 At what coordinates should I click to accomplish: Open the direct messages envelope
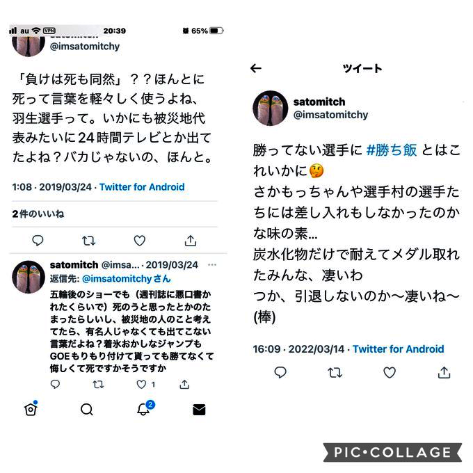click(x=199, y=410)
